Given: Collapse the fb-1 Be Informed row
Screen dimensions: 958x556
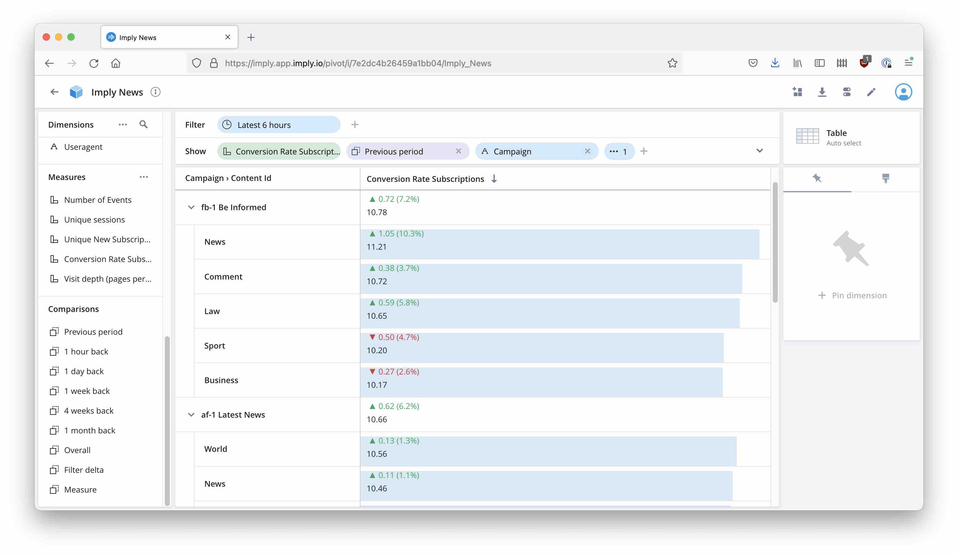Looking at the screenshot, I should tap(191, 207).
